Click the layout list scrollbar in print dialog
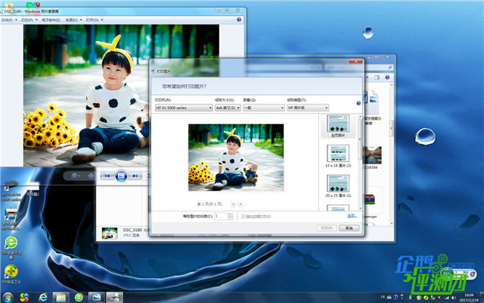484x303 pixels. pyautogui.click(x=360, y=139)
